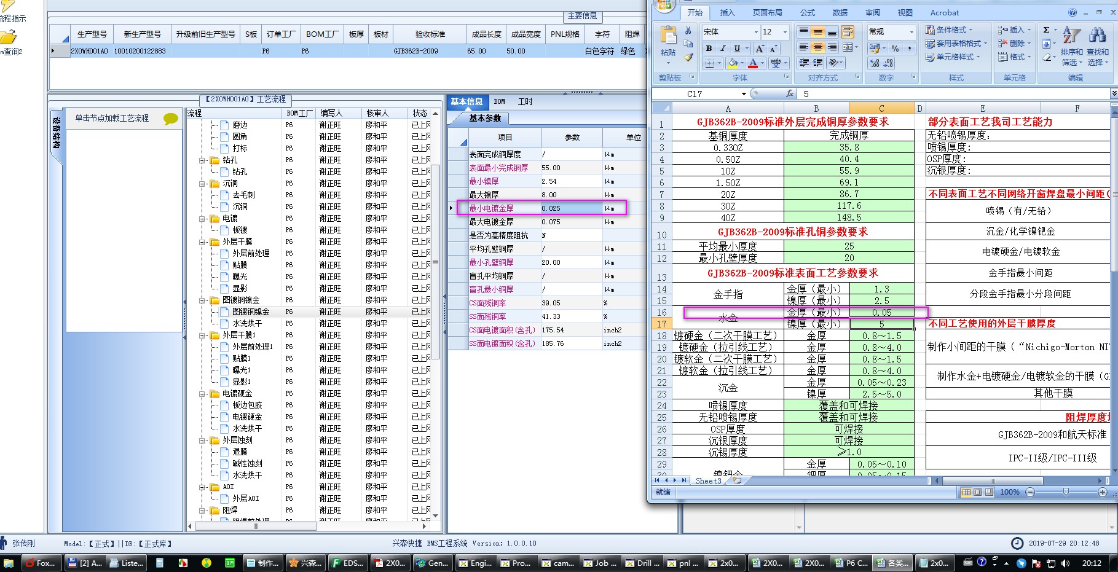The height and width of the screenshot is (572, 1118).
Task: Toggle wrap text in alignment group
Action: (x=848, y=32)
